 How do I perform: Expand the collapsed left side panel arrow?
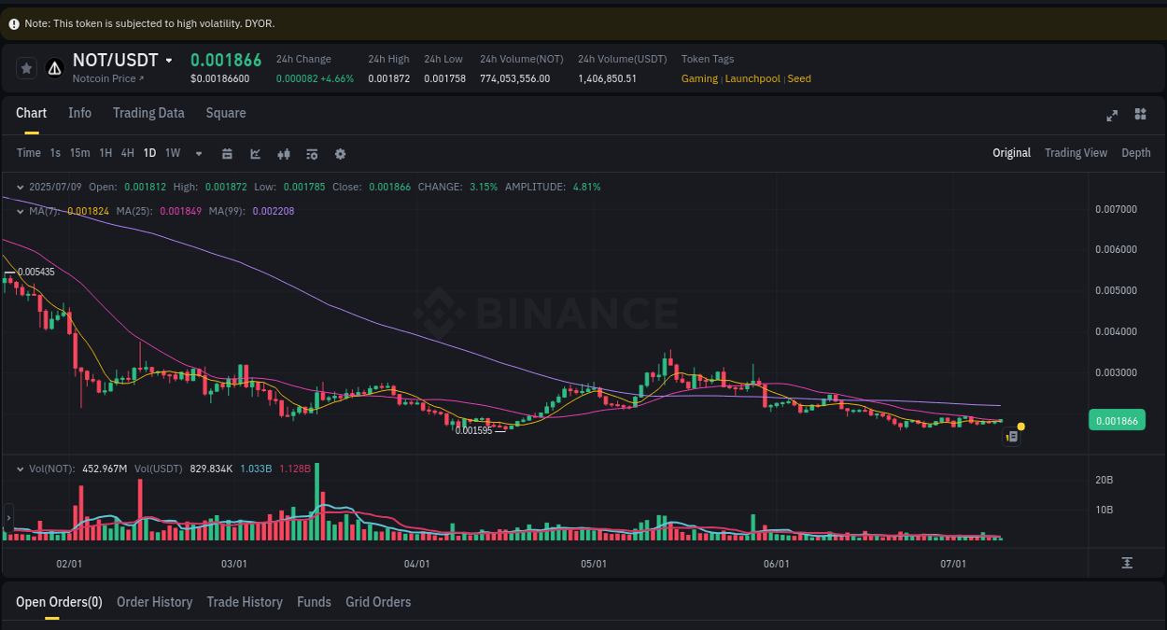(x=7, y=518)
